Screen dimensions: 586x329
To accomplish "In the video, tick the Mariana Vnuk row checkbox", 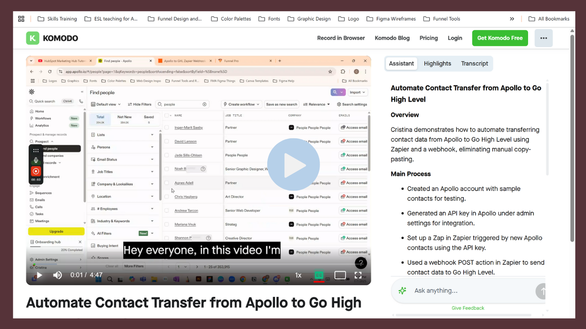I will pos(166,224).
